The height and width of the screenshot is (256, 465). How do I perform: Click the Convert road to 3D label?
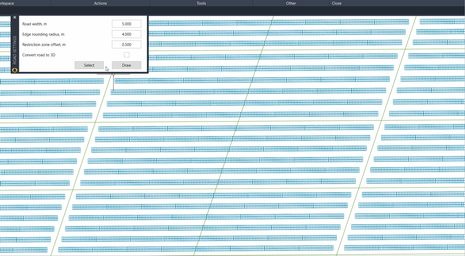point(39,55)
